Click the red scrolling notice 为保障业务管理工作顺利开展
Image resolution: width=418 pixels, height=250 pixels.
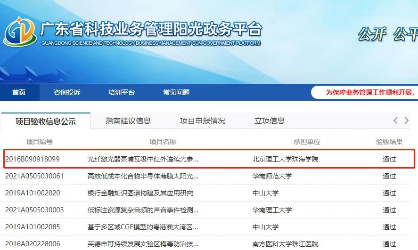pyautogui.click(x=370, y=92)
